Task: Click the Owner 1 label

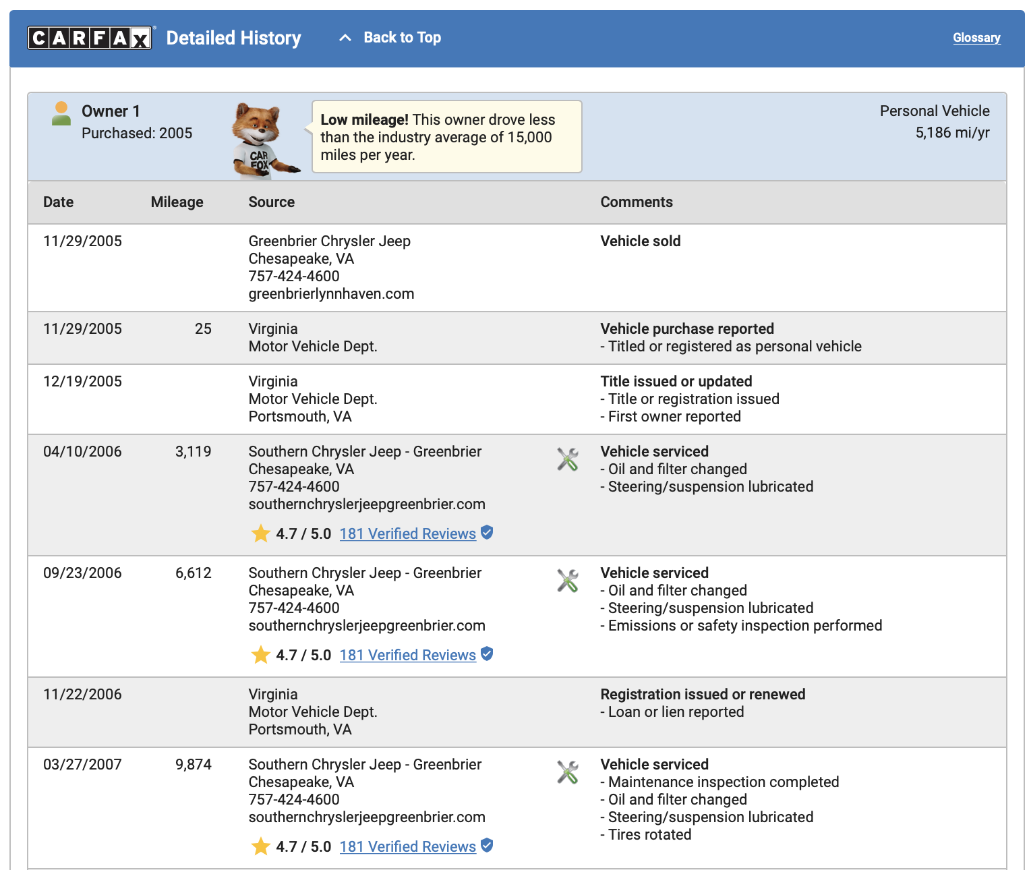Action: (x=111, y=111)
